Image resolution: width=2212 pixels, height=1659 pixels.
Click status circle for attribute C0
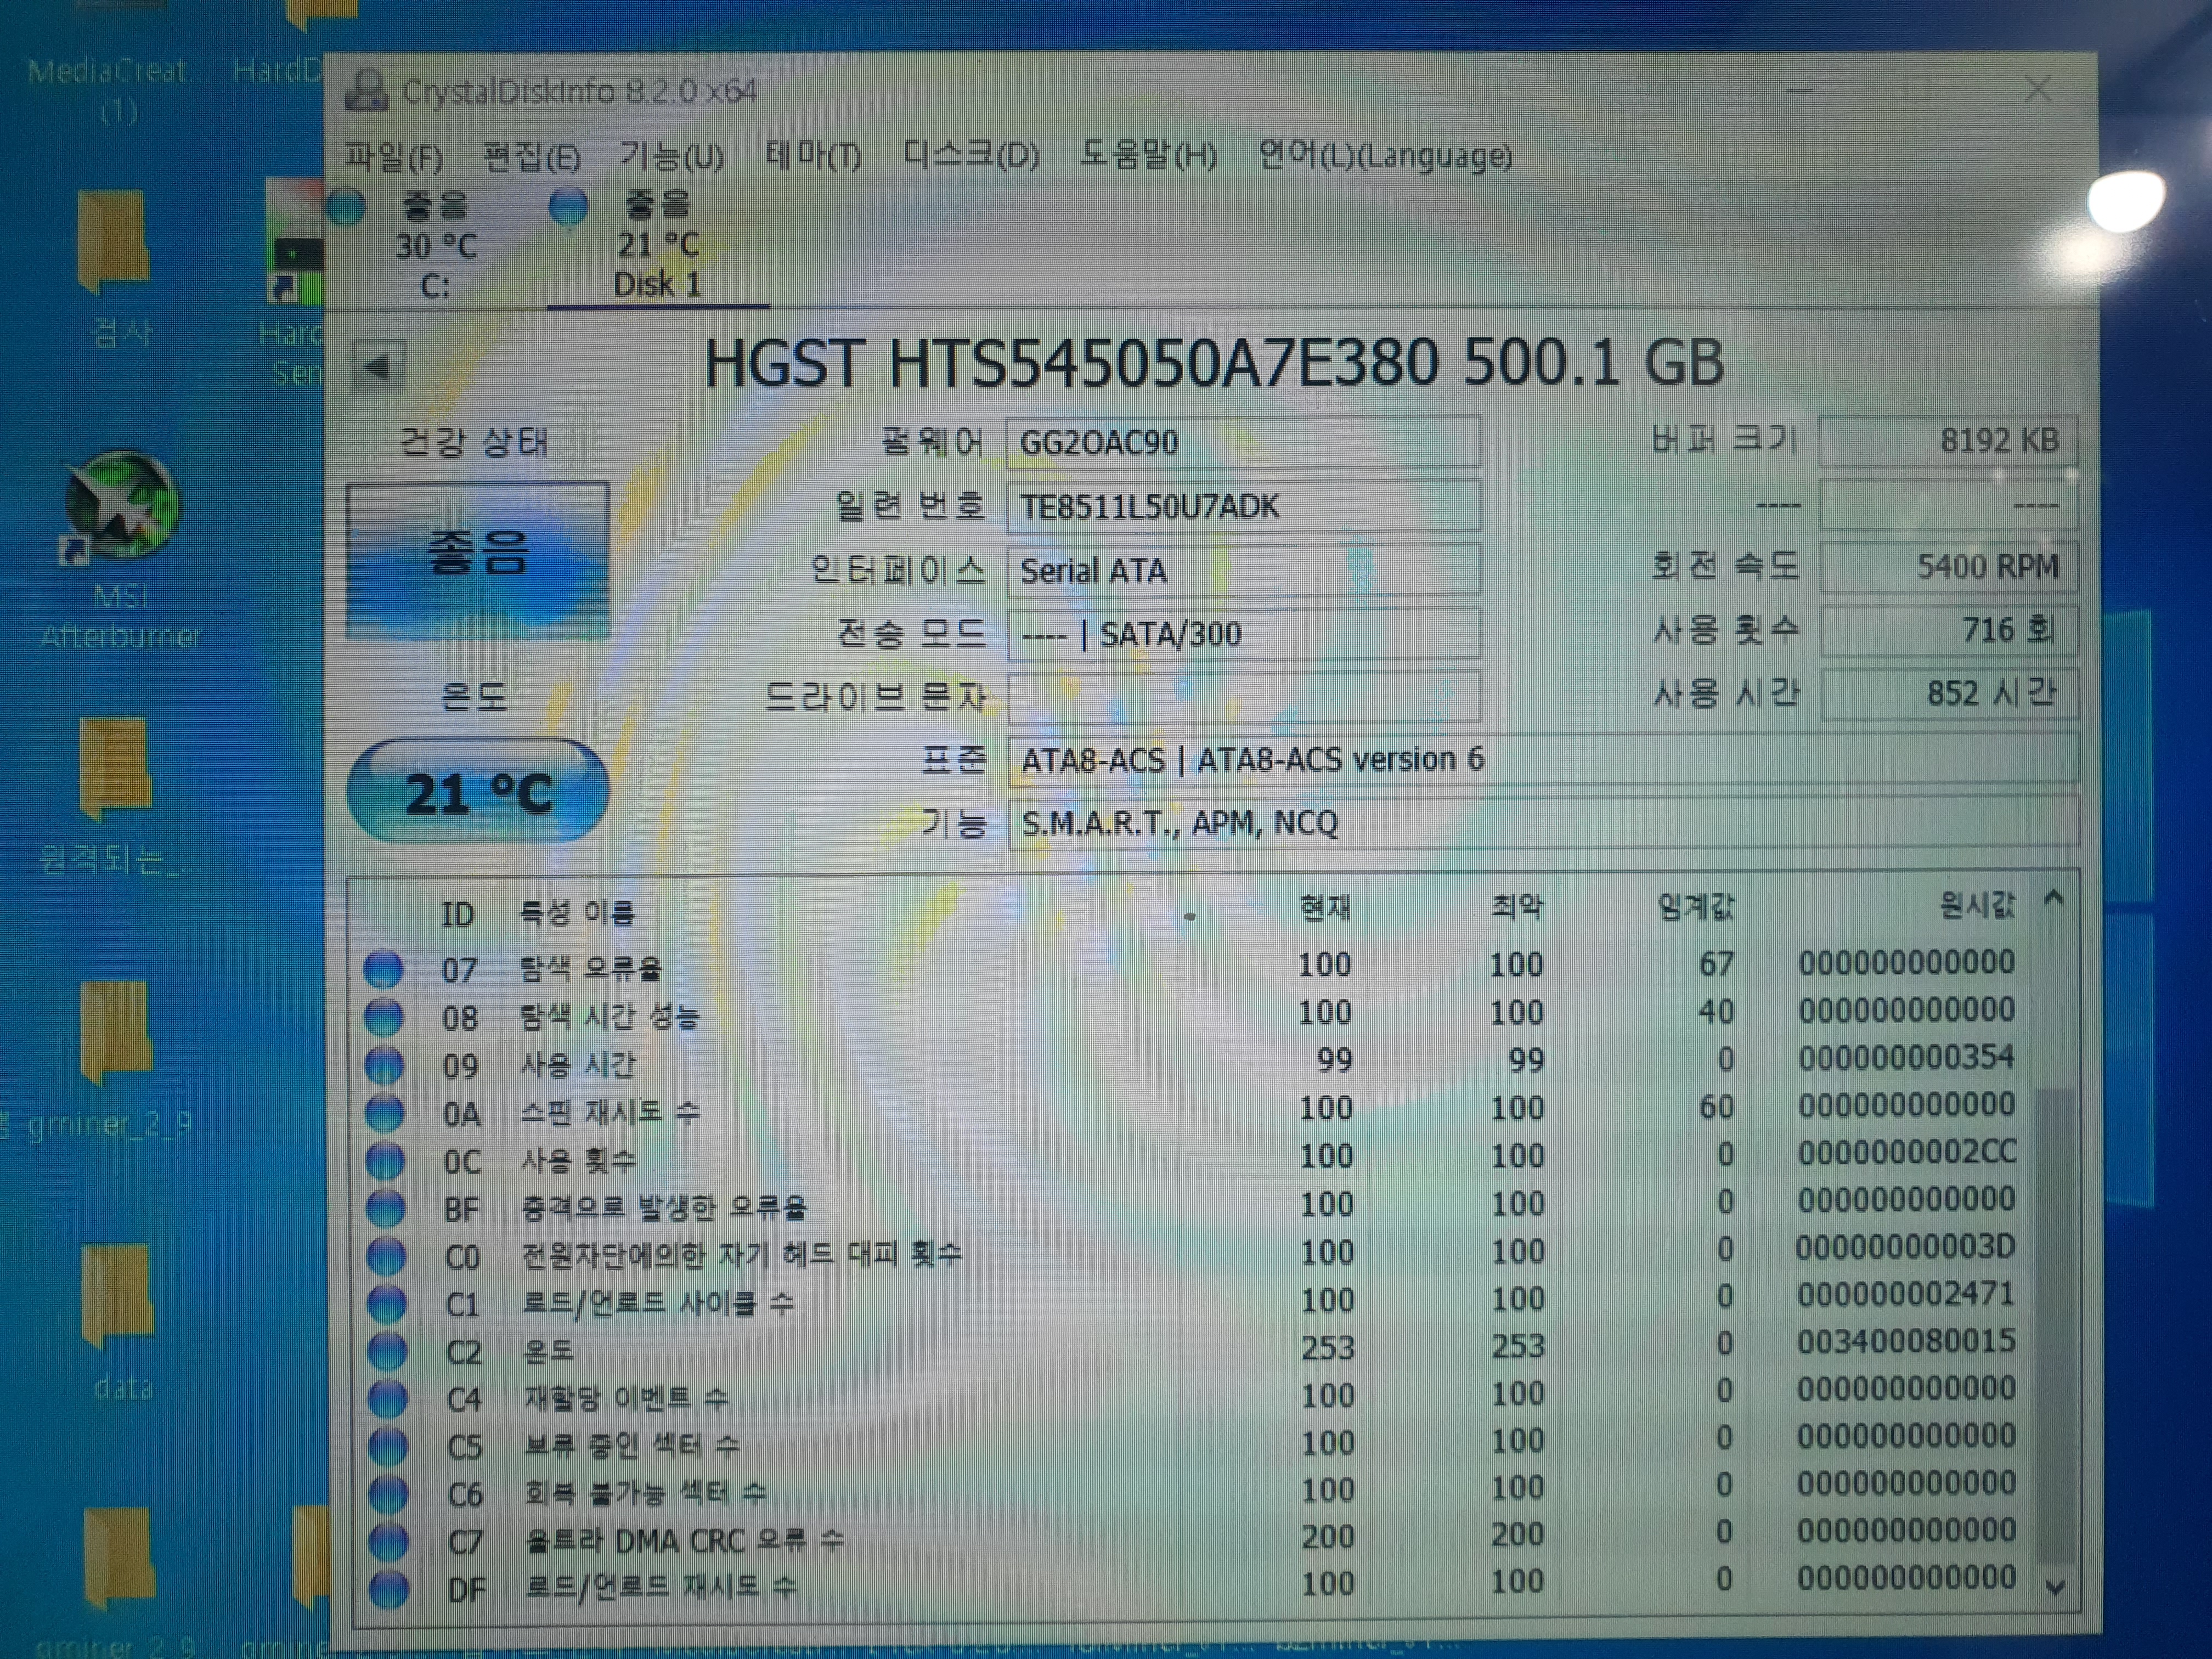(x=386, y=1256)
